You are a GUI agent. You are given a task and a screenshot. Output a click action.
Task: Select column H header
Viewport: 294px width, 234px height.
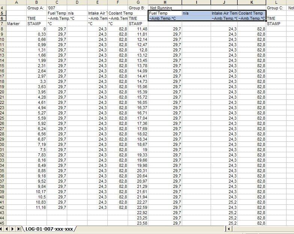[x=165, y=2]
